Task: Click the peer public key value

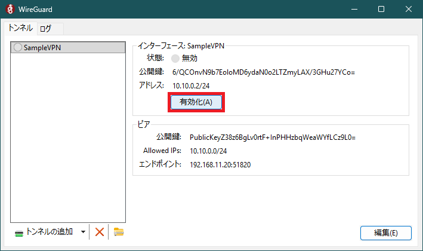Action: pos(272,137)
